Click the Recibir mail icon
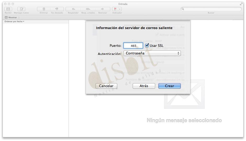 tap(8, 9)
